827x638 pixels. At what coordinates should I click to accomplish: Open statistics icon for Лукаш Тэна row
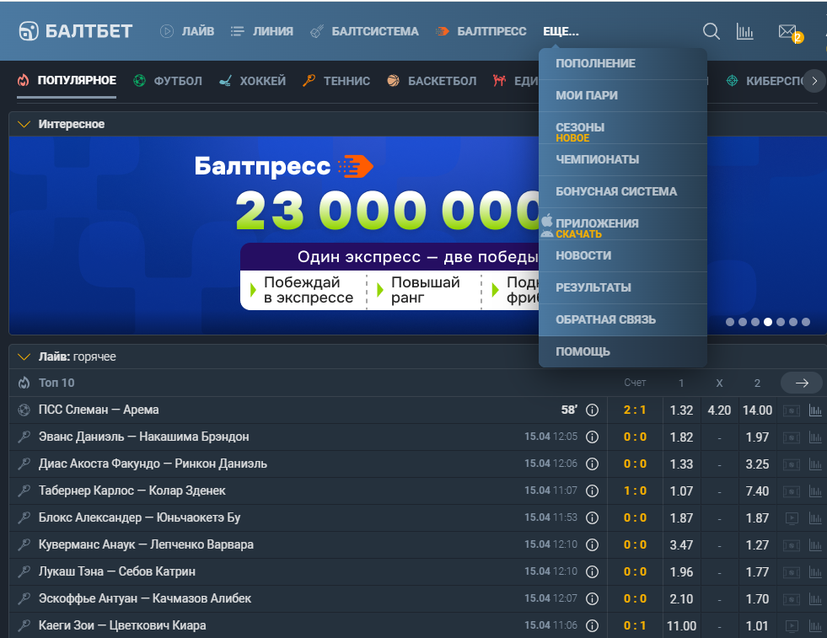(815, 571)
